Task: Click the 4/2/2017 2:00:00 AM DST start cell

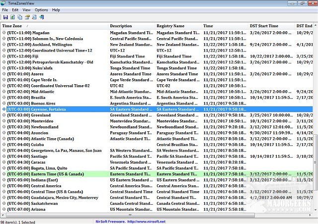Action: (x=271, y=197)
